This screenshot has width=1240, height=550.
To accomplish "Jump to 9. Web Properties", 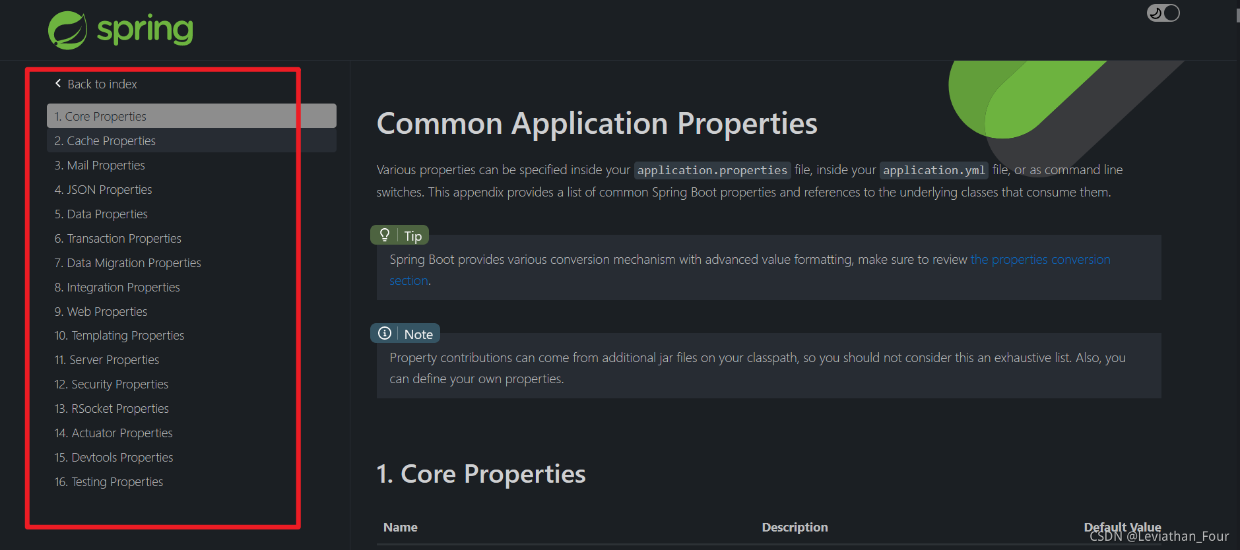I will (x=100, y=311).
